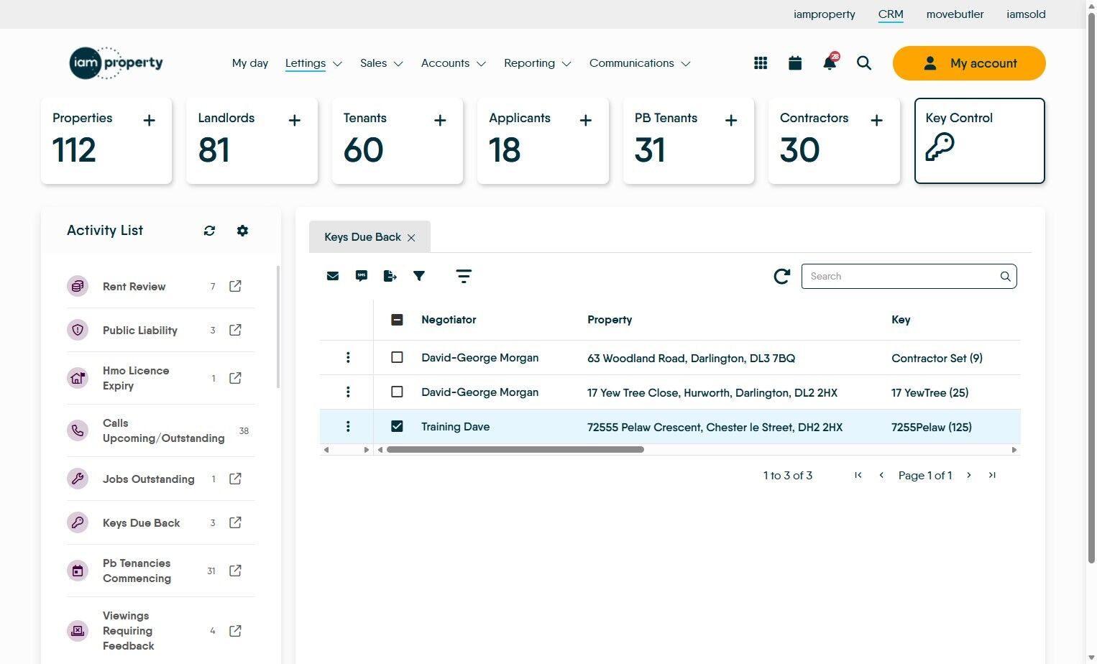The image size is (1097, 664).
Task: Go to the My day menu item
Action: (249, 63)
